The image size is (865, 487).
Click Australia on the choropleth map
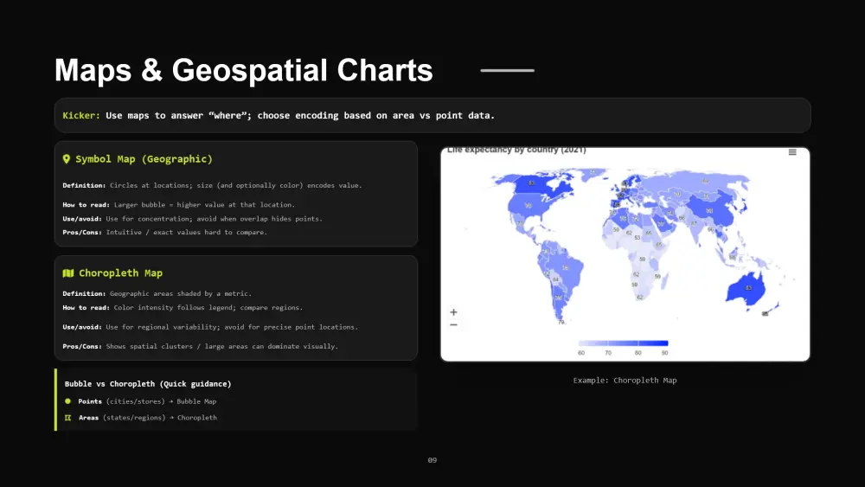pyautogui.click(x=747, y=287)
